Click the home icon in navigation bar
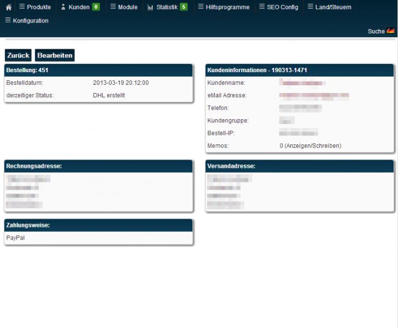 (8, 7)
